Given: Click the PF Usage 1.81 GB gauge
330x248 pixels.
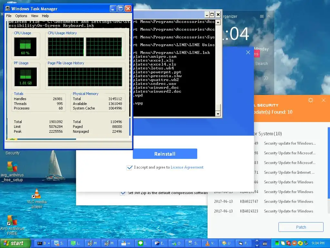Looking at the screenshot, I should tap(25, 77).
